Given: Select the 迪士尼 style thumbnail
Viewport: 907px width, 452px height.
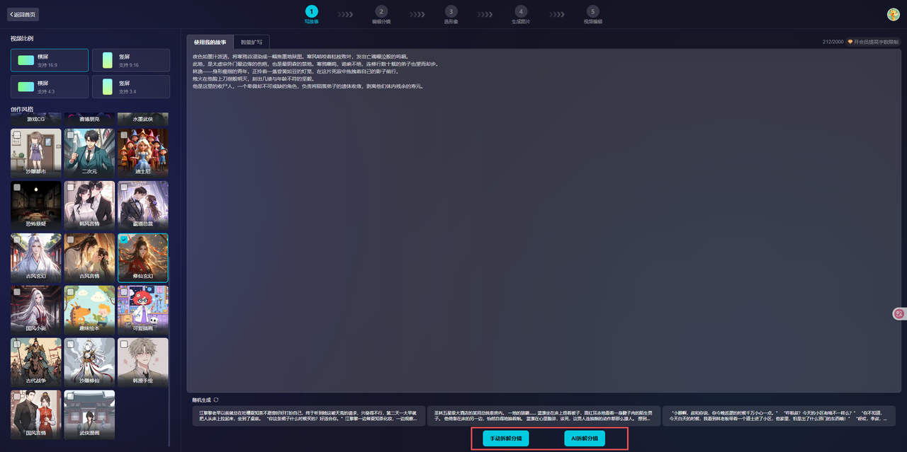Looking at the screenshot, I should (142, 152).
